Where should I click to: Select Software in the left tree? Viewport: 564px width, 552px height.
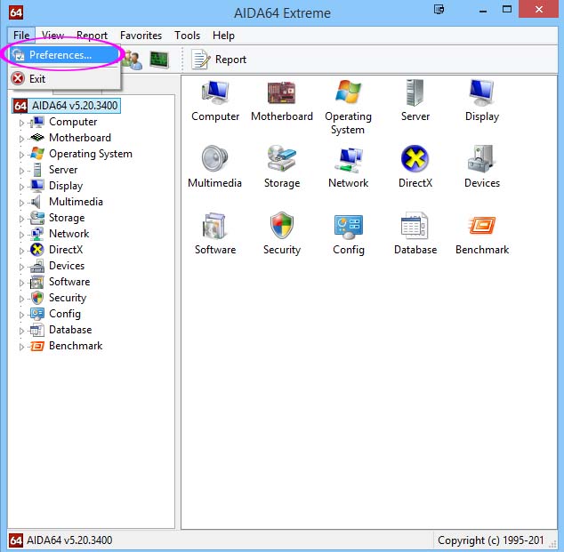tap(69, 282)
